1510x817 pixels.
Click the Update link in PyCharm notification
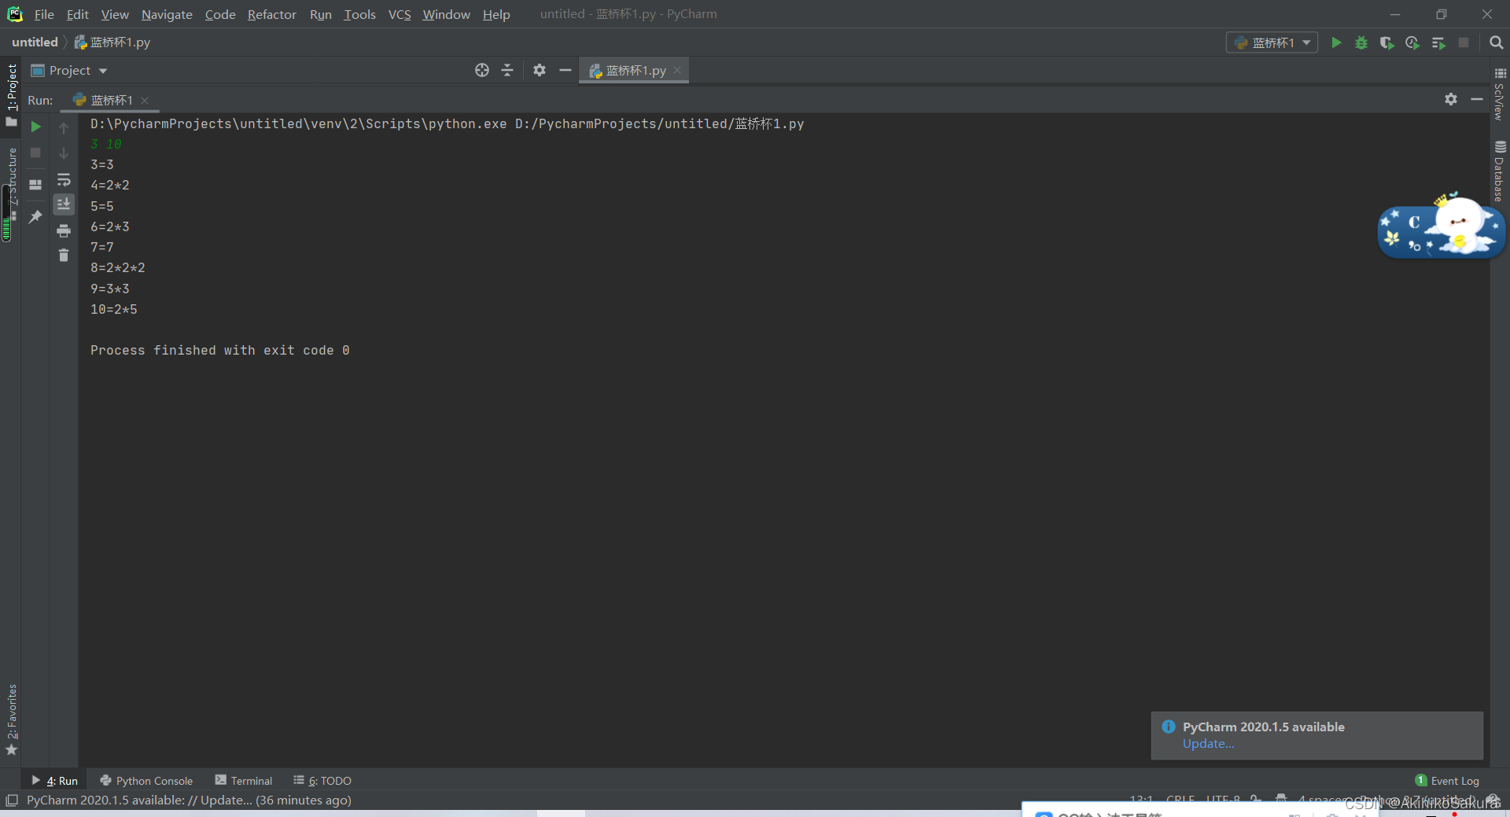1207,744
